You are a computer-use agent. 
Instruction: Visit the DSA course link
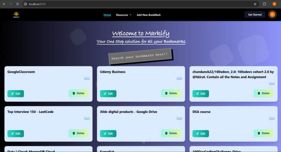272,118
